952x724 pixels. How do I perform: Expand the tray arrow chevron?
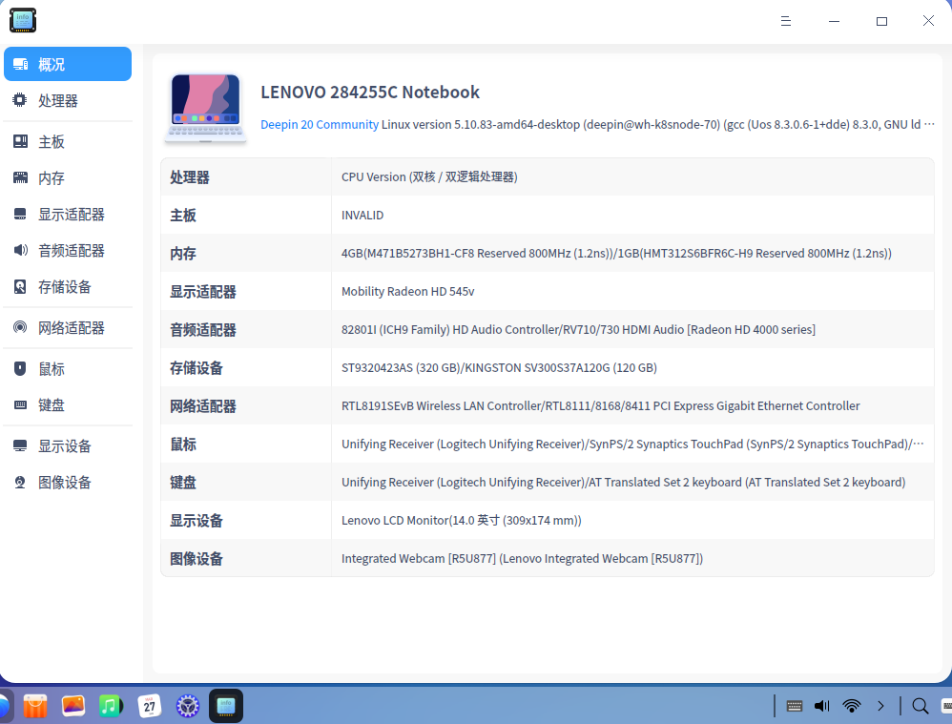click(x=880, y=706)
